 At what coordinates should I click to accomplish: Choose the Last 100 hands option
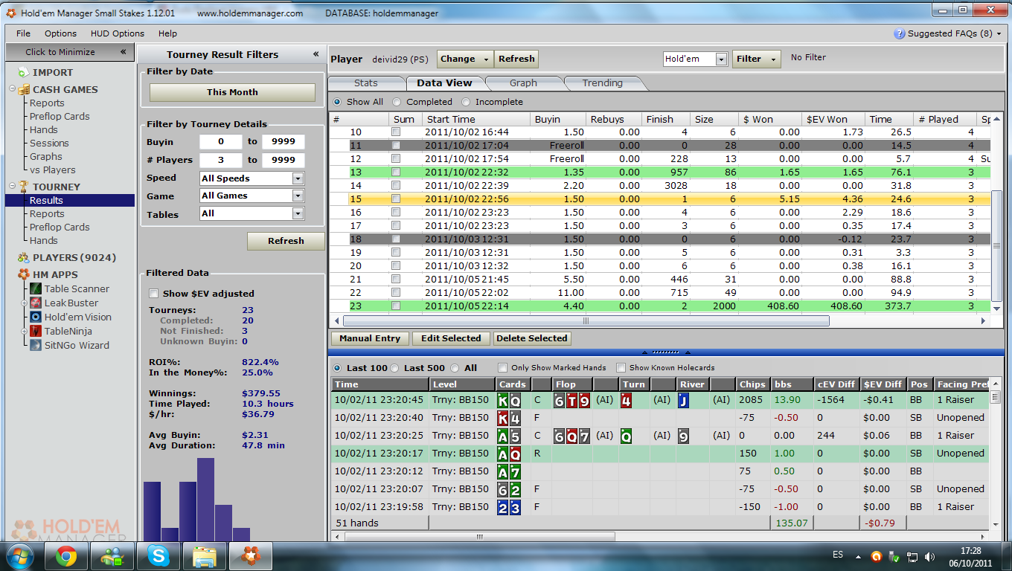(337, 368)
